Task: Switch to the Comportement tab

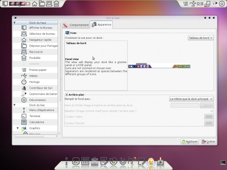Action: [76, 25]
